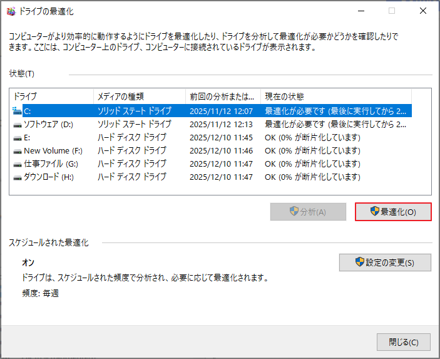Select the E: drive row
This screenshot has width=440, height=359.
212,137
